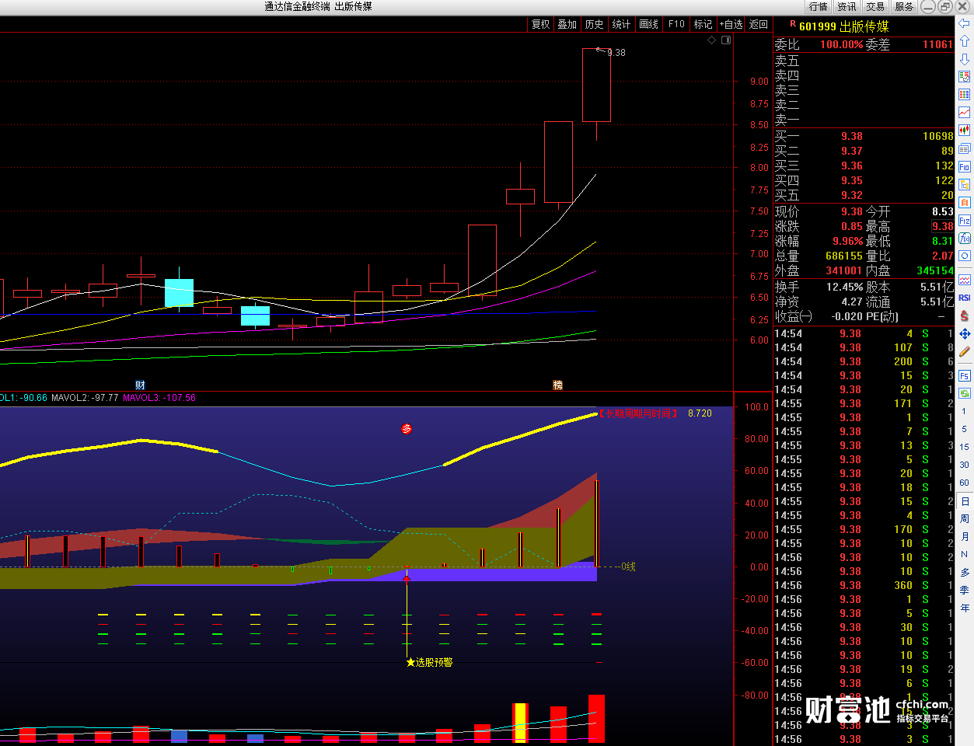Click the 涨幅 9.96% value

(848, 241)
